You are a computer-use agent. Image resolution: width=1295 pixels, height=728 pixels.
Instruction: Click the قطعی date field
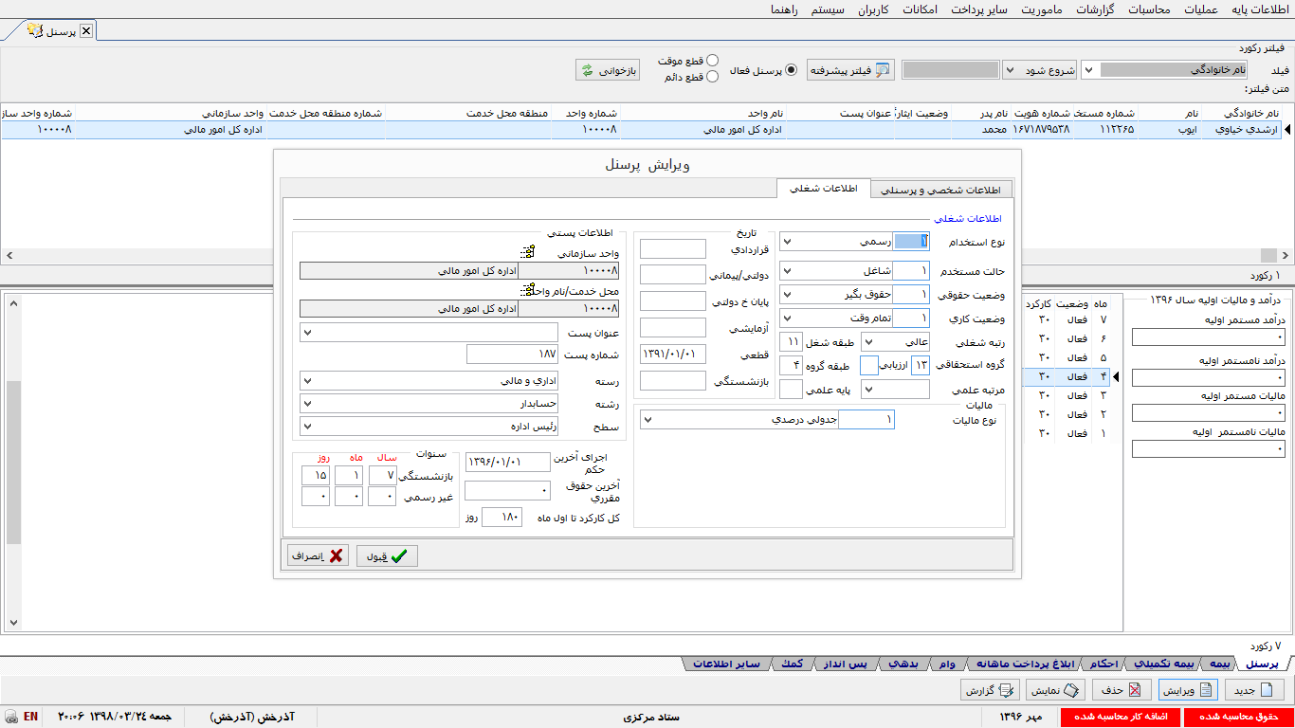(x=673, y=355)
